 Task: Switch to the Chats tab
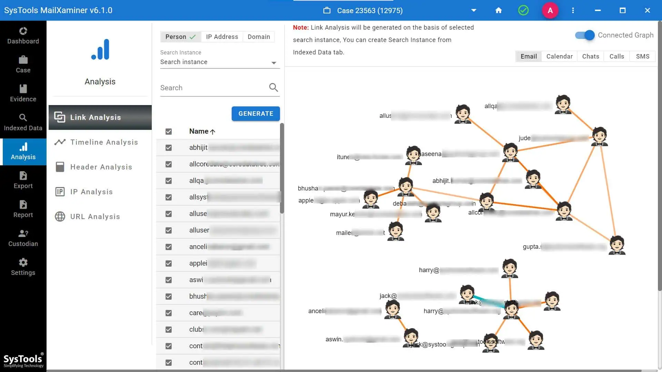pos(590,56)
